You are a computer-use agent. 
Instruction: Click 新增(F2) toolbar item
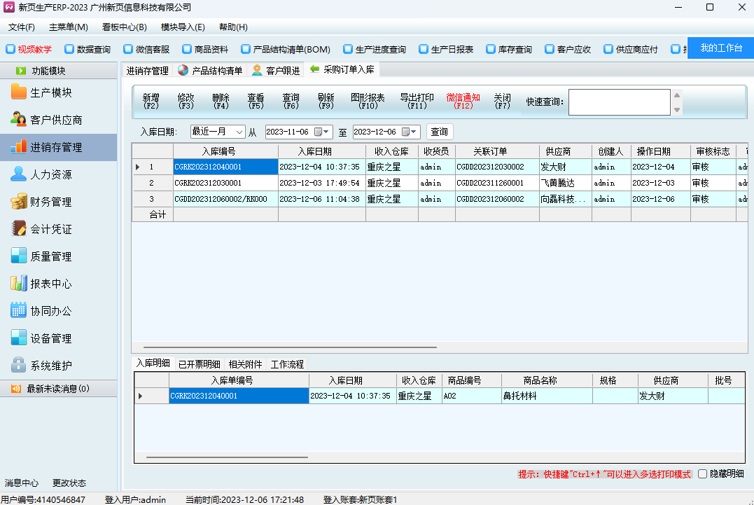point(151,102)
